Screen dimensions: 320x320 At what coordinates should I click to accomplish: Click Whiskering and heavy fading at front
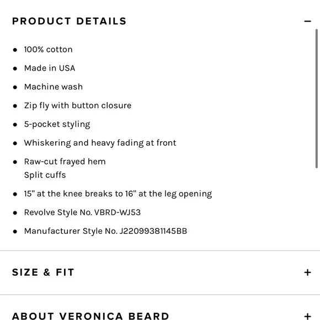(100, 143)
